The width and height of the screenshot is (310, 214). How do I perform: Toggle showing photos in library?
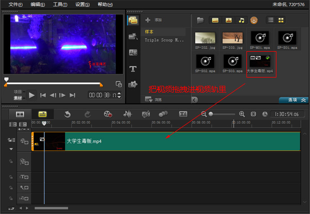pos(228,20)
